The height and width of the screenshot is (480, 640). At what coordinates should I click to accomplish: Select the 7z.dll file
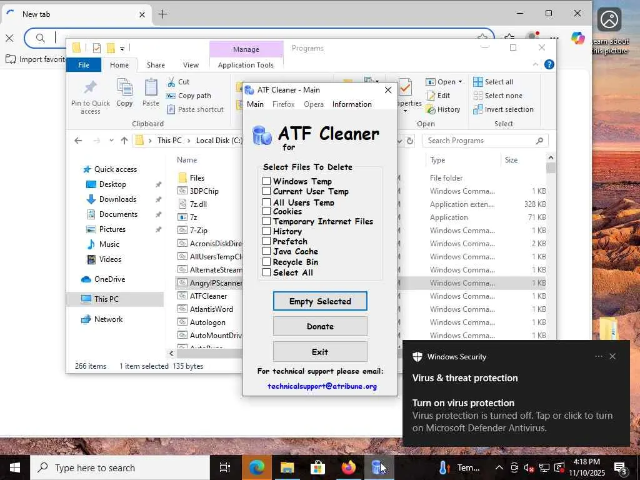click(x=198, y=204)
